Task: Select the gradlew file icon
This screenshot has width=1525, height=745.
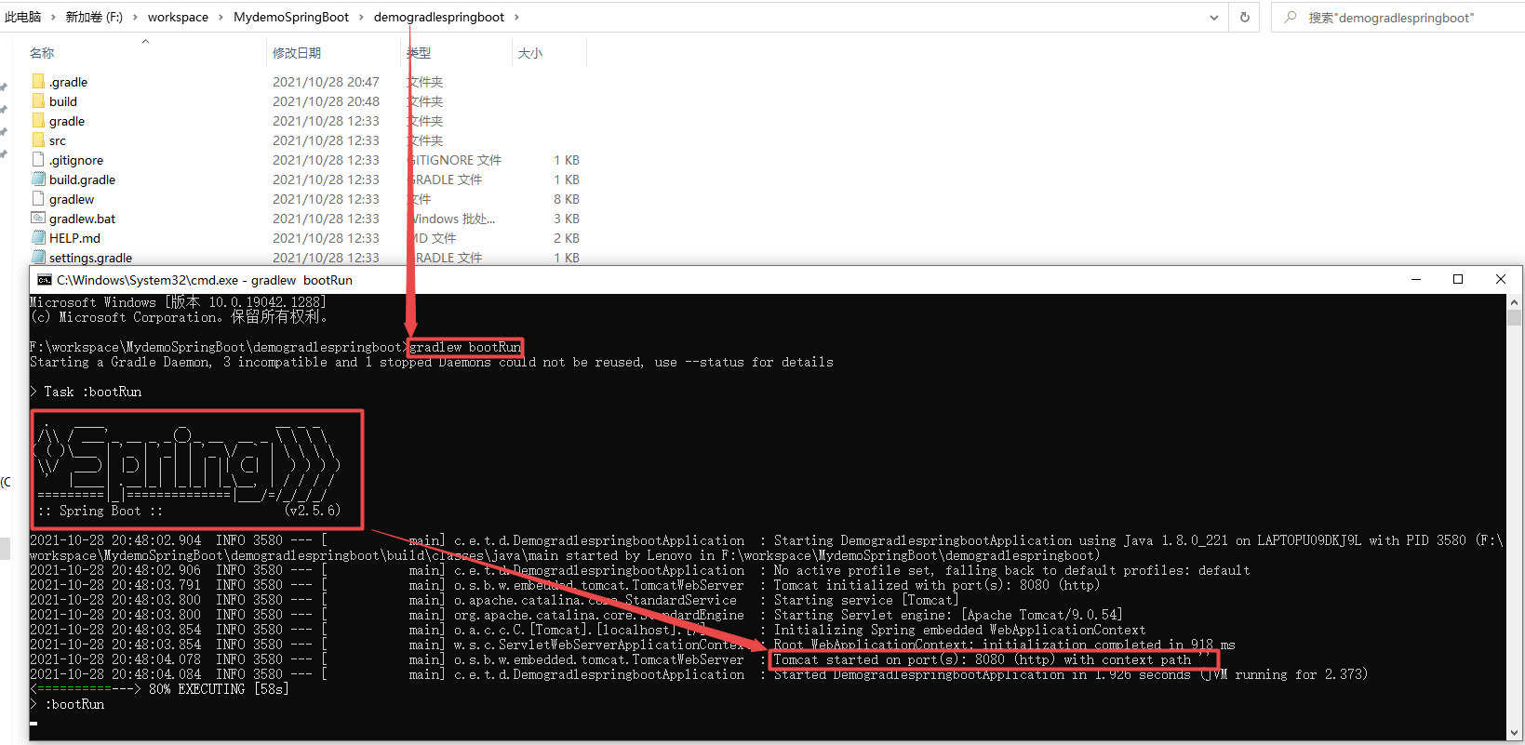Action: click(x=38, y=199)
